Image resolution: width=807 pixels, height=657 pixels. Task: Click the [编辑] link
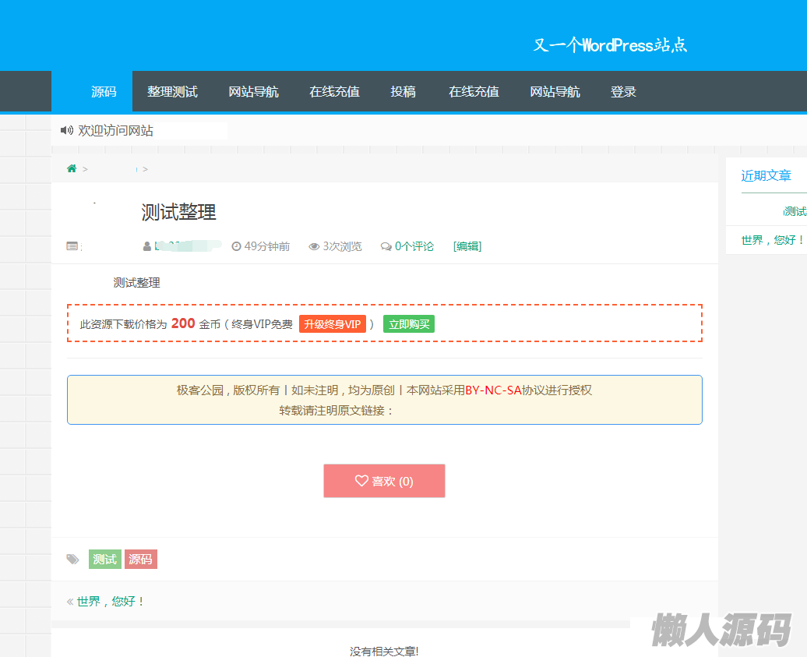pyautogui.click(x=467, y=246)
